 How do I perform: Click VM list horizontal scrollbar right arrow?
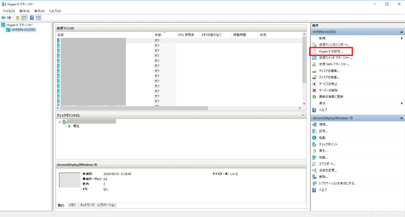(x=300, y=108)
